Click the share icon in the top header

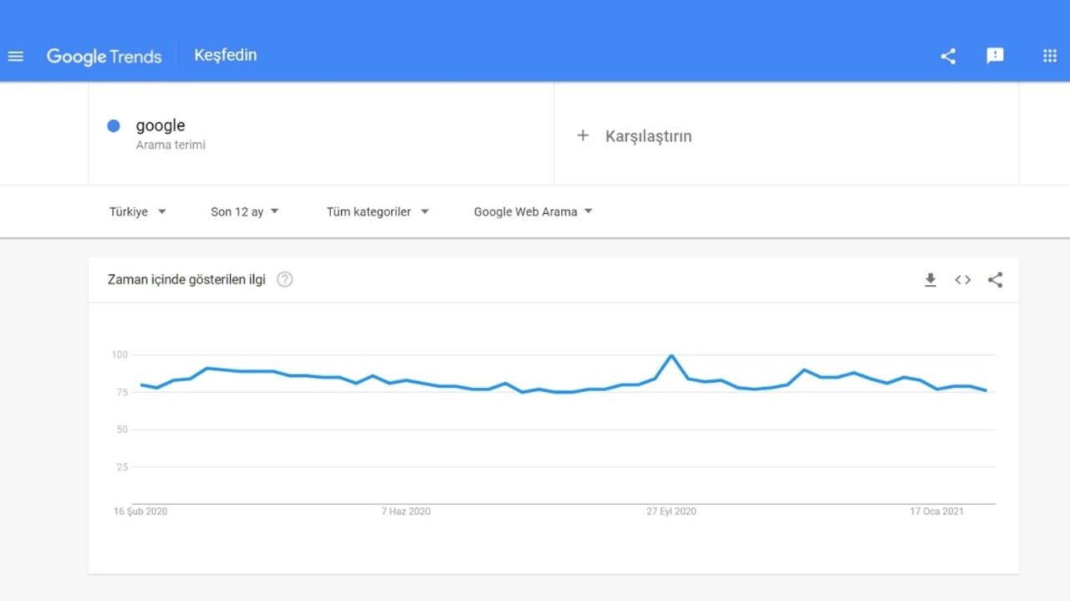click(x=947, y=56)
